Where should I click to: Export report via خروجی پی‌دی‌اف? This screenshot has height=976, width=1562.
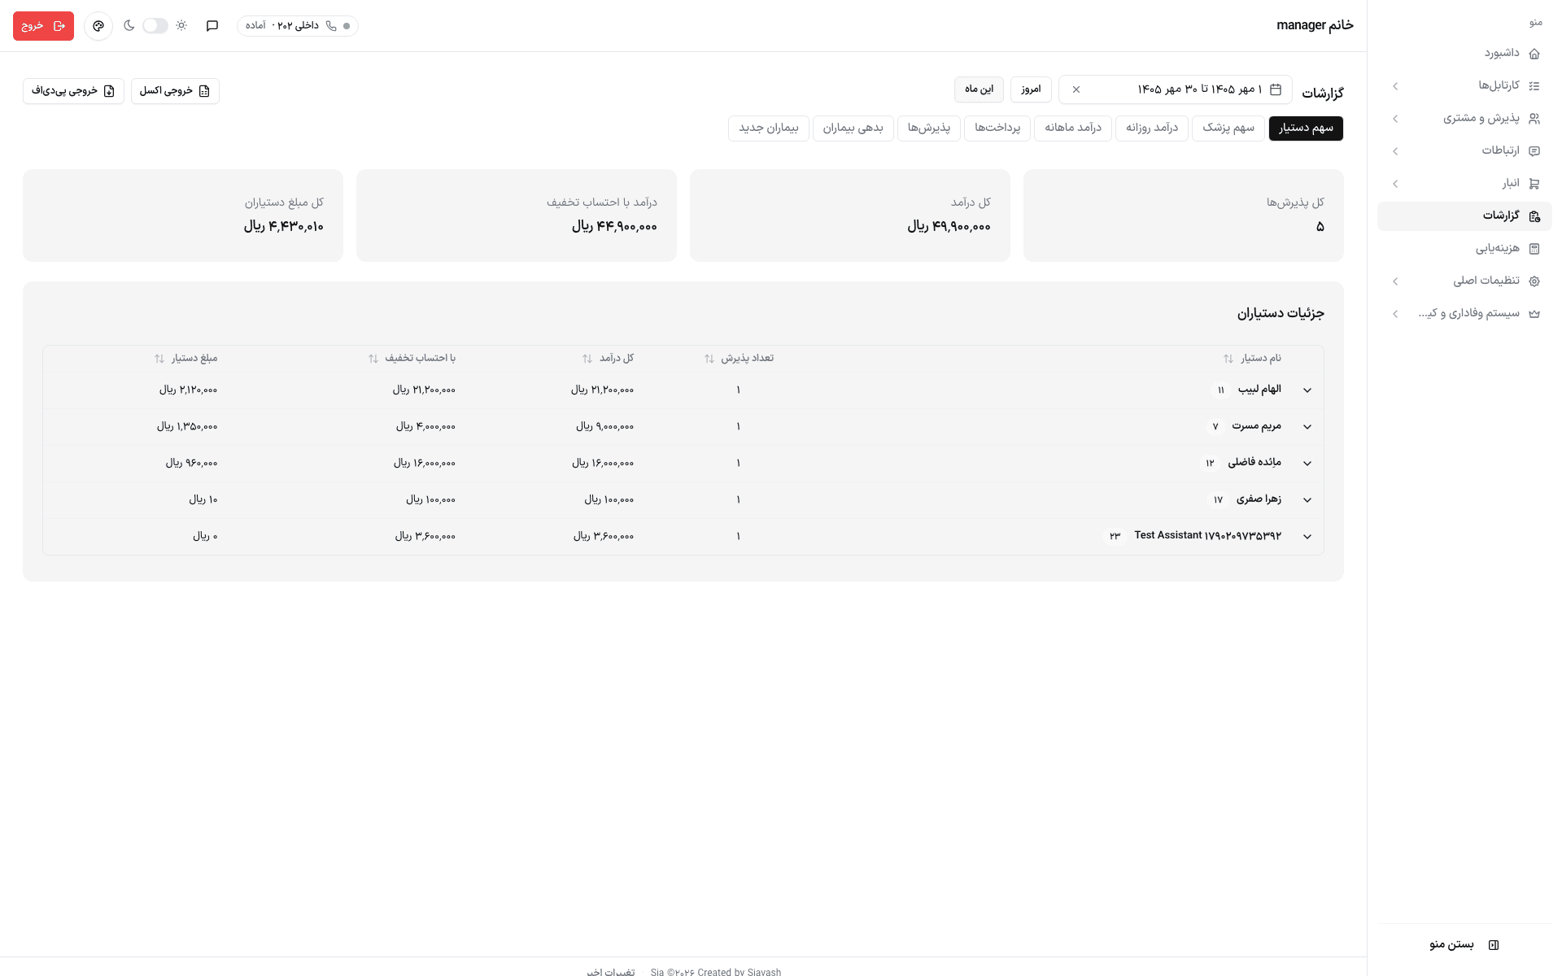(x=73, y=91)
